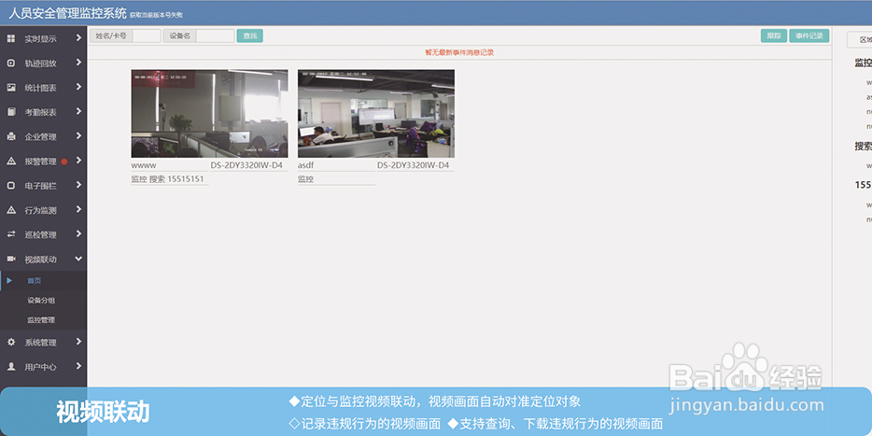Expand the 电子围栏 chevron
This screenshot has height=436, width=872.
coord(78,185)
